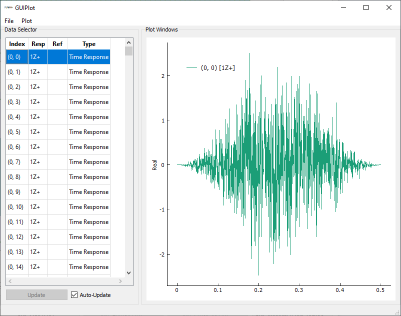Maximize the GUIPlot window

tap(366, 7)
